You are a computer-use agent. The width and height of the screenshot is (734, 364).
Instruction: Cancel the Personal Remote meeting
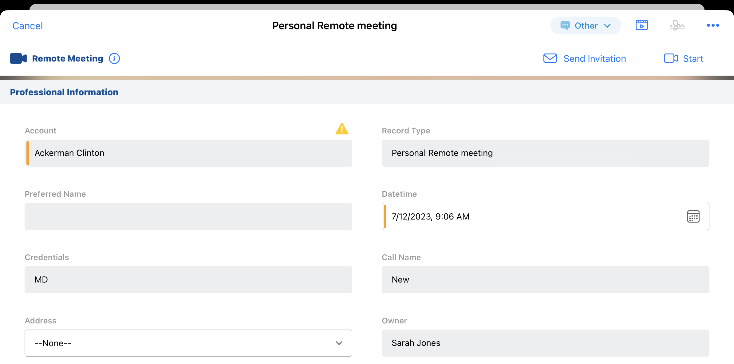click(28, 26)
